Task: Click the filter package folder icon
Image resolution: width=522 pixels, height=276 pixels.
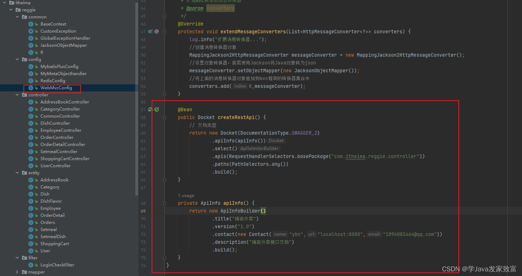Action: (24, 258)
